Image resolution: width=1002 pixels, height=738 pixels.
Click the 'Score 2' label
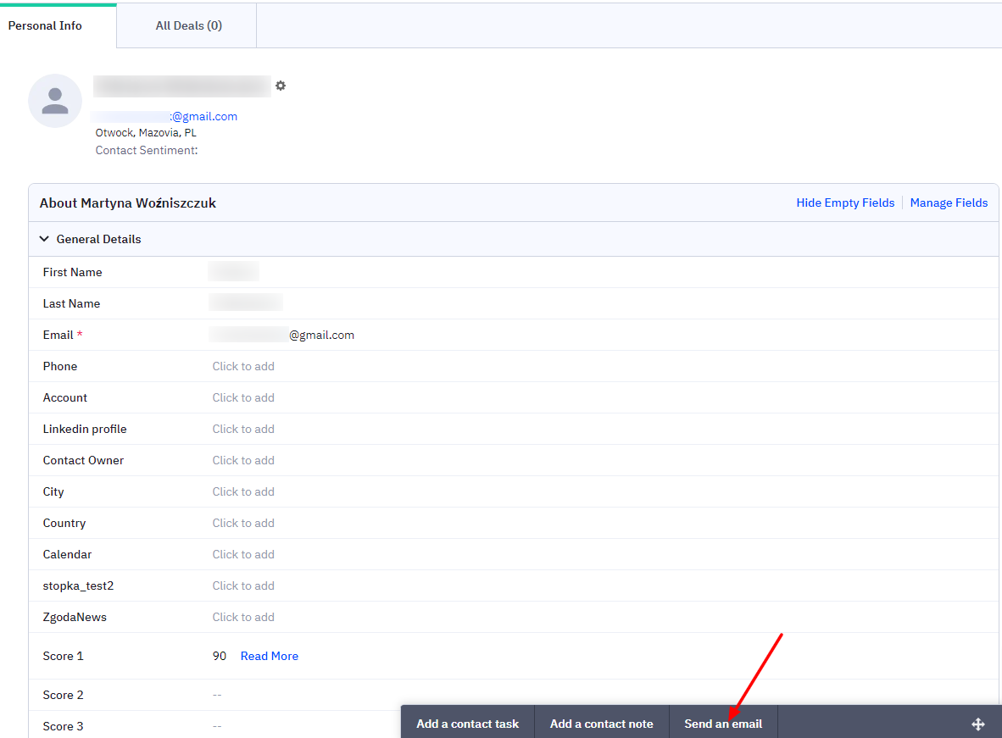coord(63,695)
